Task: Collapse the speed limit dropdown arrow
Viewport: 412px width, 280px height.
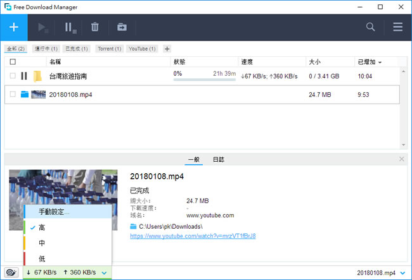Action: pos(104,273)
